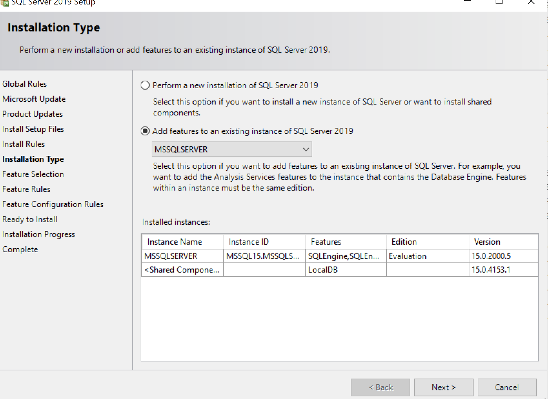Click Evaluation edition cell
Screen dimensions: 548x399
click(427, 256)
